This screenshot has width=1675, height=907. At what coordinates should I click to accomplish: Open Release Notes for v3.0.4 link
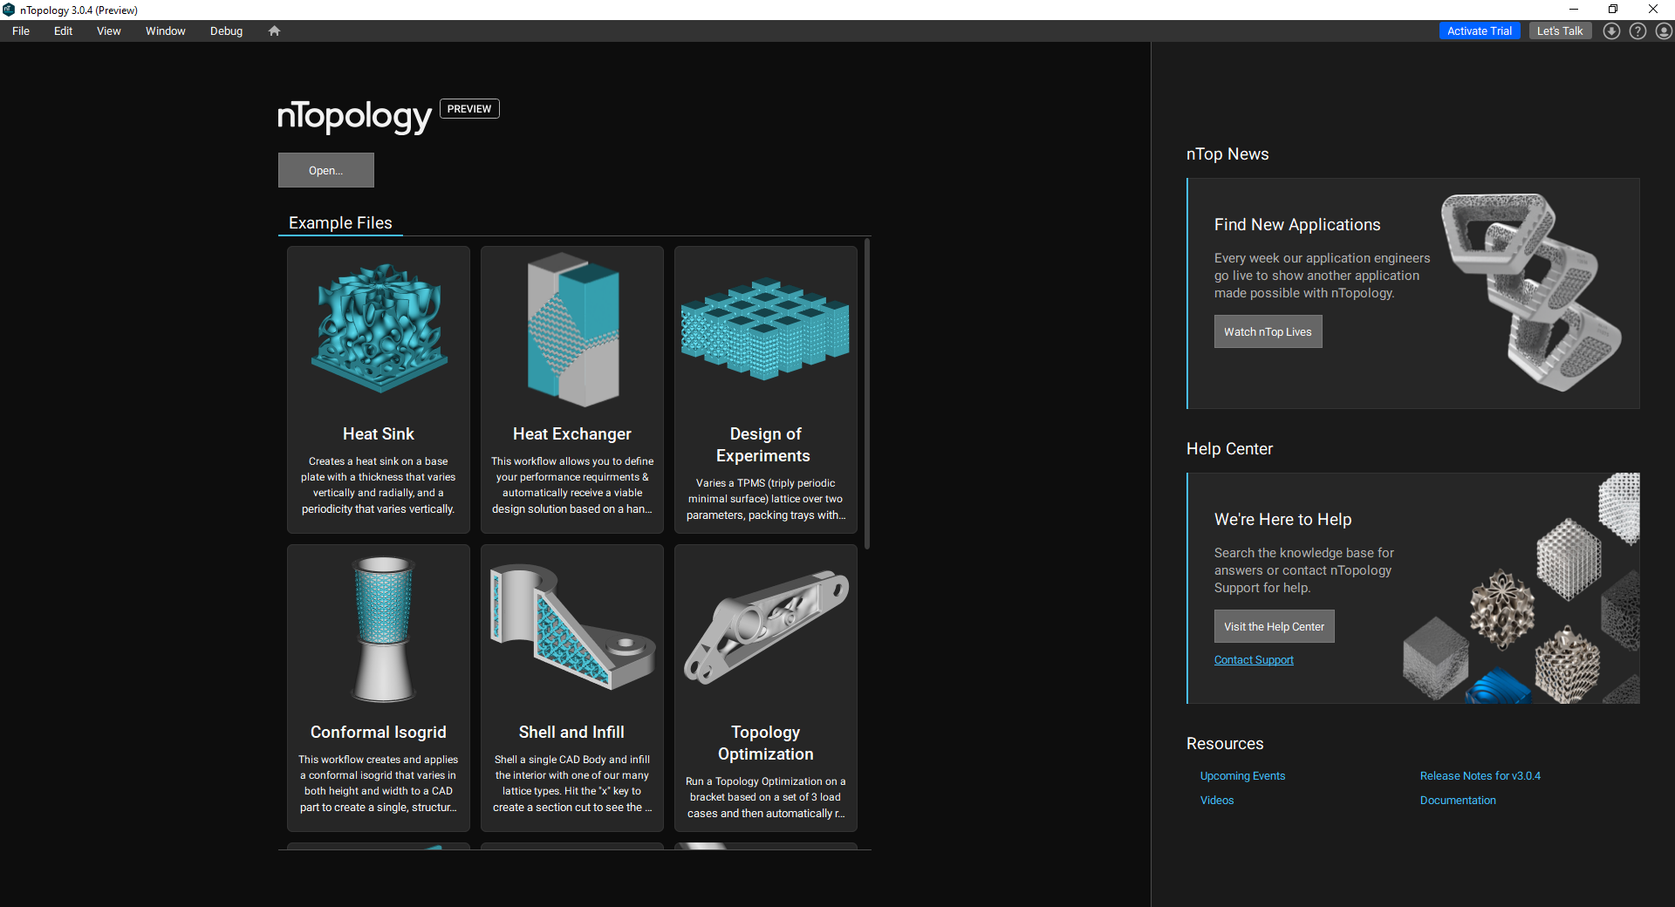point(1480,776)
